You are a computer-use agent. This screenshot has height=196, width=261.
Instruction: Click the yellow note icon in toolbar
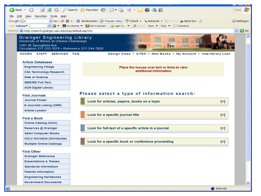(x=140, y=10)
